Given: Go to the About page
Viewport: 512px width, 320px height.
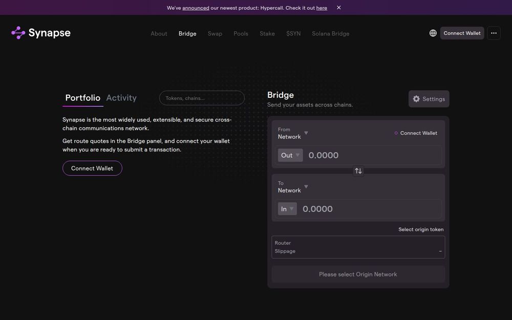Looking at the screenshot, I should 159,34.
